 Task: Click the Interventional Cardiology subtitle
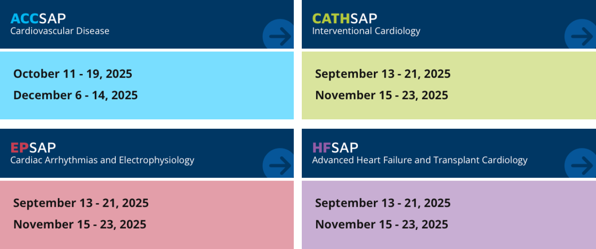coord(366,31)
